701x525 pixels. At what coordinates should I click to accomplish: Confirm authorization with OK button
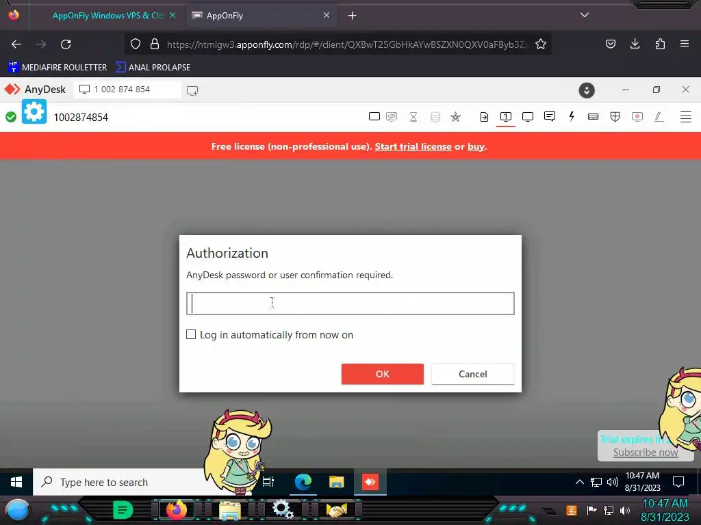click(382, 374)
